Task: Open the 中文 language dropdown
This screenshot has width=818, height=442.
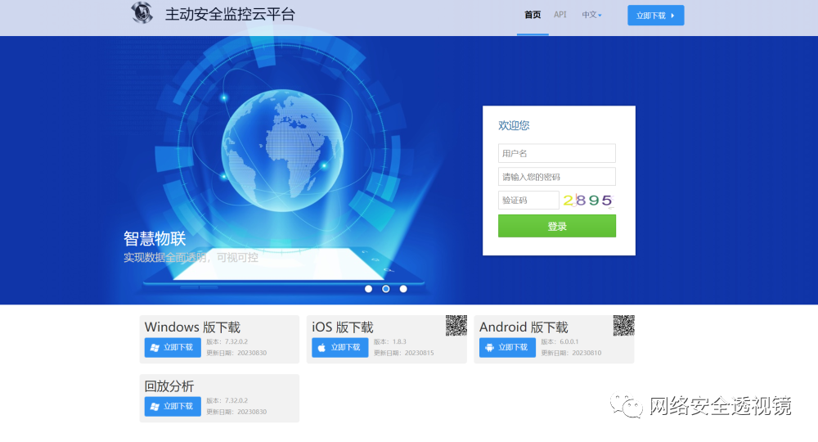Action: pyautogui.click(x=591, y=15)
